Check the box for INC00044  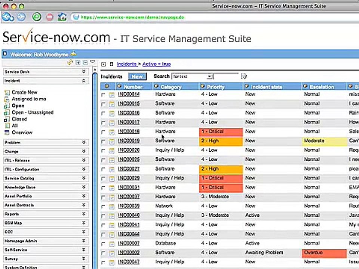click(x=103, y=235)
